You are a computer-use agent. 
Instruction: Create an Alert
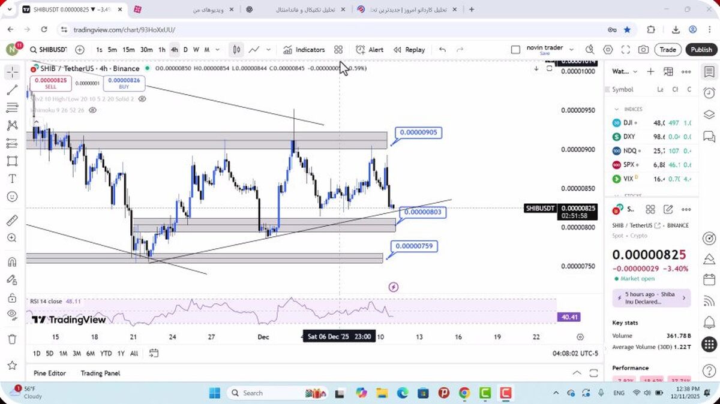[370, 50]
